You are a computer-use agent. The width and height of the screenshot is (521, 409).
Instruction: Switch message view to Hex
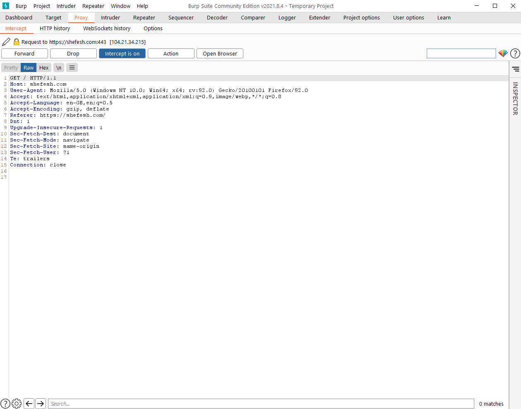pos(44,67)
